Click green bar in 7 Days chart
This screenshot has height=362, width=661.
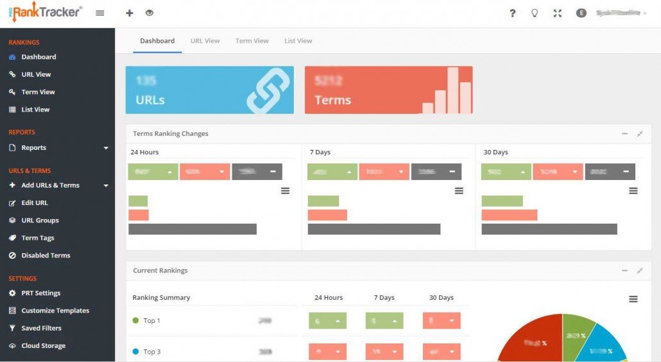[323, 201]
